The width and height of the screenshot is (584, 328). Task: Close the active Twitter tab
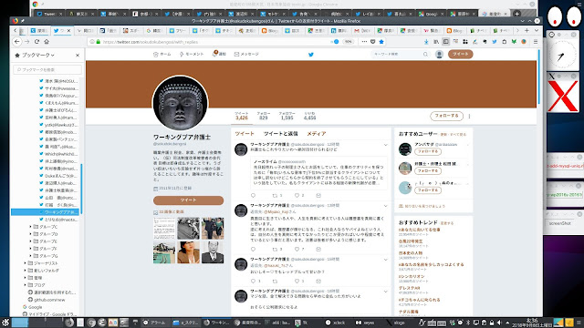69,30
